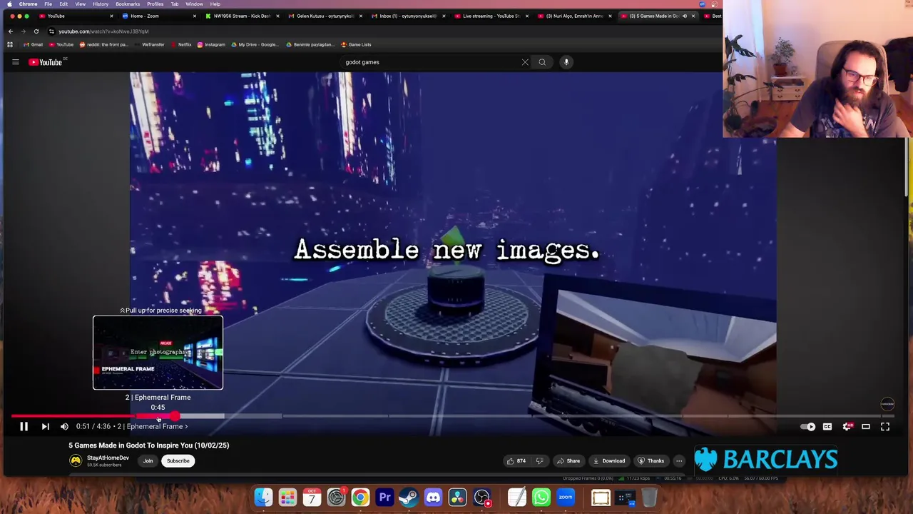Screen dimensions: 913x514
Task: Reload the current page
Action: click(x=36, y=31)
